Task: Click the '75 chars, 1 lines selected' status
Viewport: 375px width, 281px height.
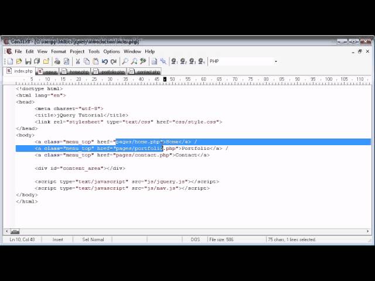Action: (x=292, y=239)
